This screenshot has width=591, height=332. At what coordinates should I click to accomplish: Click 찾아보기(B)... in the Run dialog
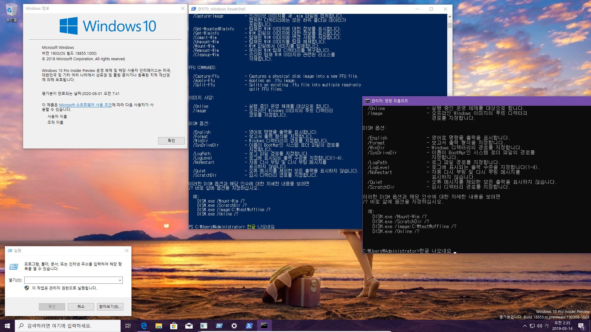point(110,306)
